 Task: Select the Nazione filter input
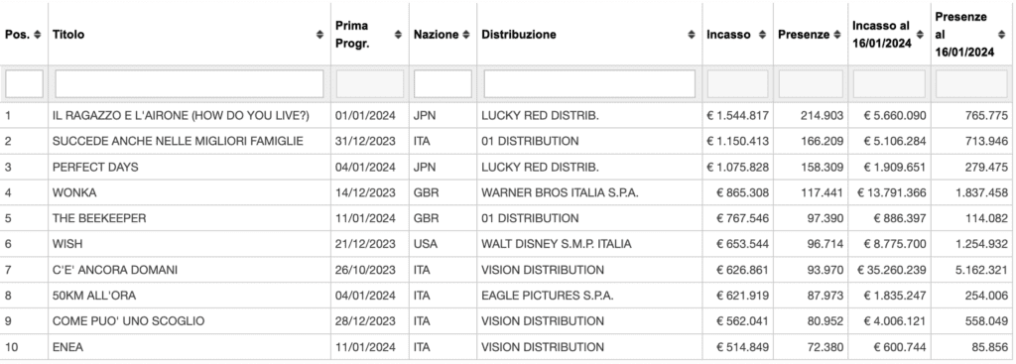[x=443, y=84]
